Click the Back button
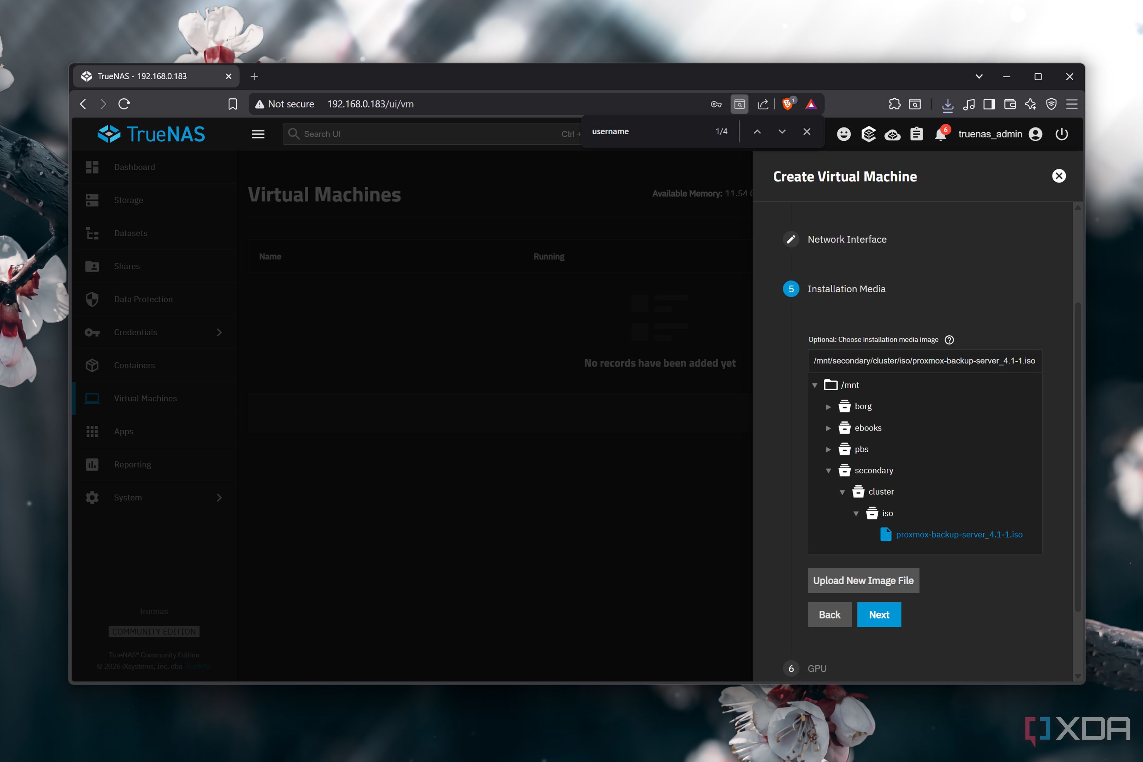This screenshot has width=1143, height=762. pos(829,614)
